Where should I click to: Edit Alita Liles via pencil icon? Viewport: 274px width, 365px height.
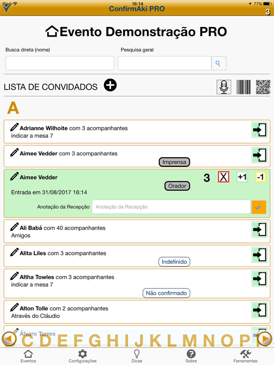(14, 252)
